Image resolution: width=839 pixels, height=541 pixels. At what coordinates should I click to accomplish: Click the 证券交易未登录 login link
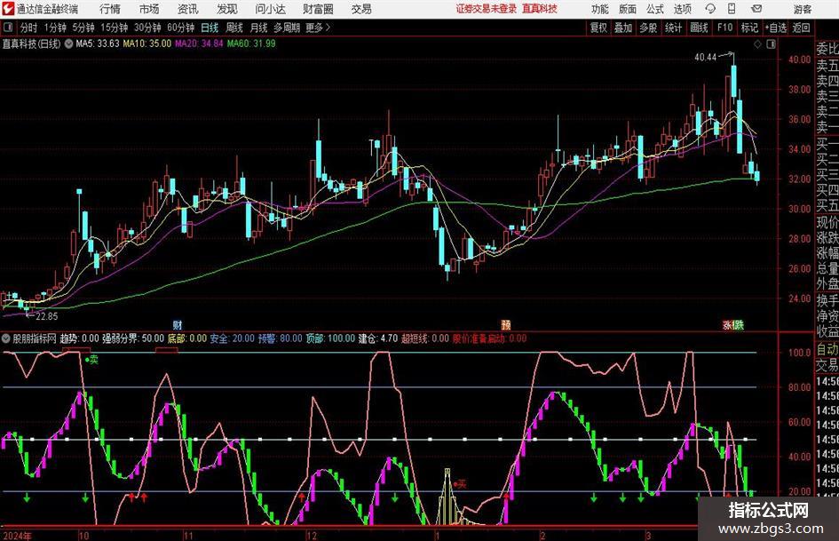487,9
